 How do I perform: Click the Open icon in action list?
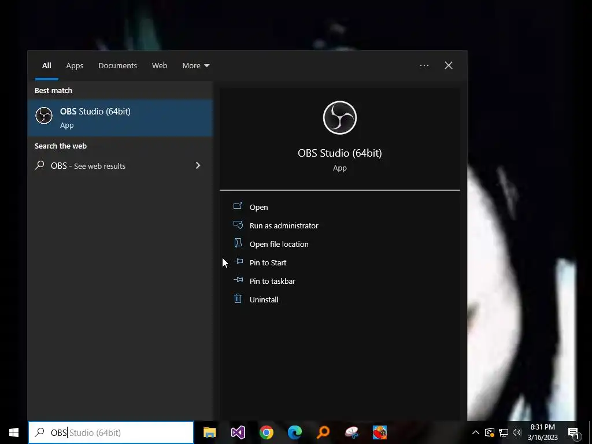(x=238, y=206)
